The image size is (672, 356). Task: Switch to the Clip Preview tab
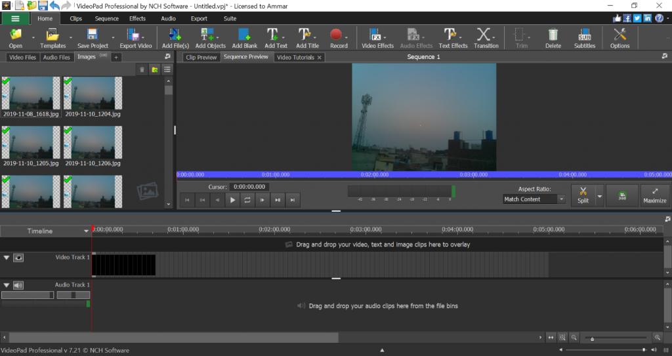tap(201, 57)
